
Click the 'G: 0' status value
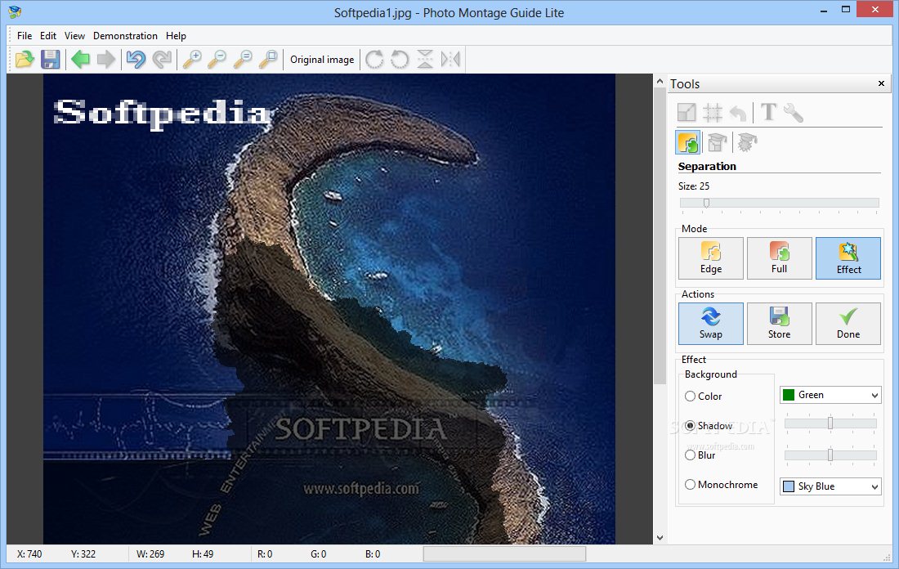pyautogui.click(x=318, y=554)
